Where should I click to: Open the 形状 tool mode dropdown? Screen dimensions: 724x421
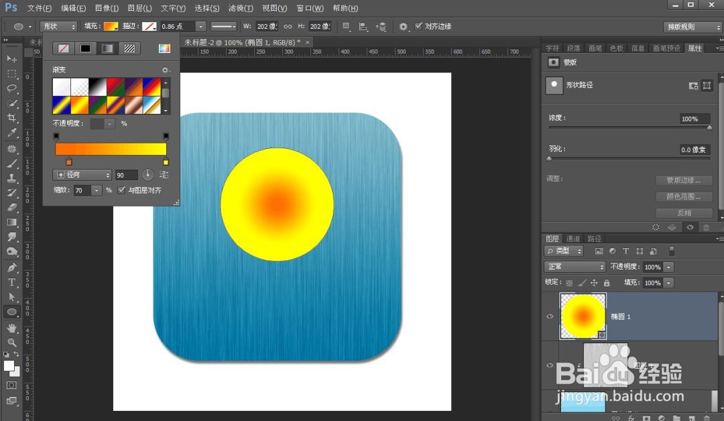[58, 26]
